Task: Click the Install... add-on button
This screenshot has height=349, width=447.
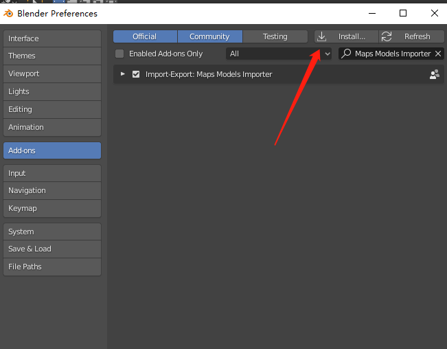Action: click(346, 36)
